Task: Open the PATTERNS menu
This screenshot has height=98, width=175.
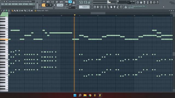Action: tap(15, 4)
